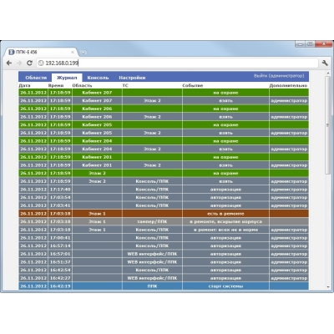Open the wrench settings menu
The width and height of the screenshot is (334, 334).
click(x=325, y=63)
